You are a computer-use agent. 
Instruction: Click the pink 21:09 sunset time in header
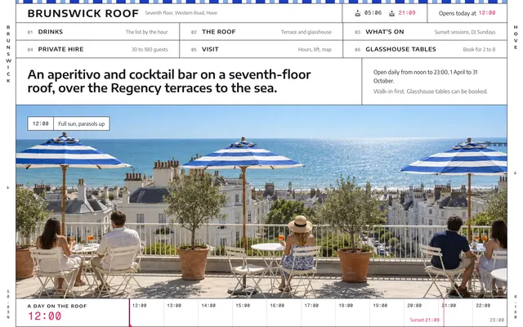pyautogui.click(x=407, y=13)
